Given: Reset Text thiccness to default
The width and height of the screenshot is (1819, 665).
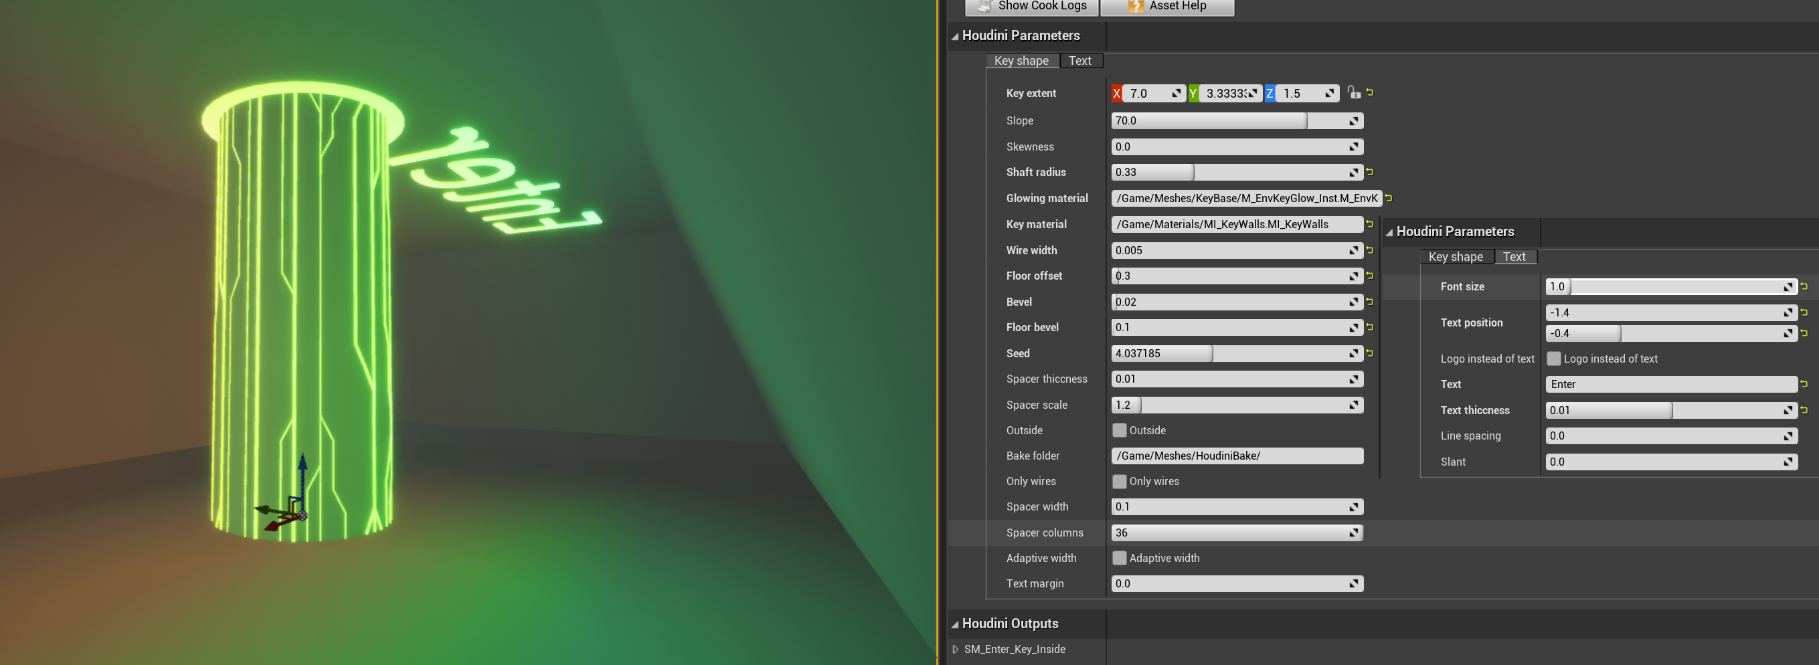Looking at the screenshot, I should (x=1804, y=409).
